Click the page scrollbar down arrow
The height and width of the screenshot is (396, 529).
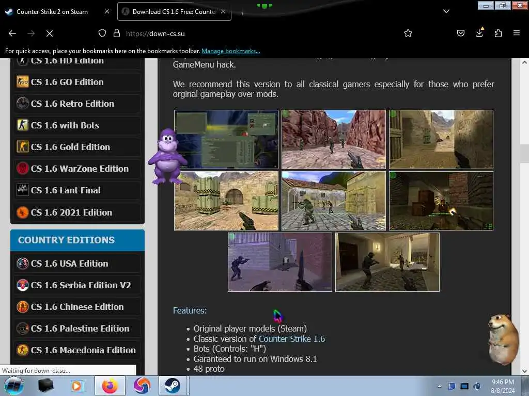coord(524,371)
